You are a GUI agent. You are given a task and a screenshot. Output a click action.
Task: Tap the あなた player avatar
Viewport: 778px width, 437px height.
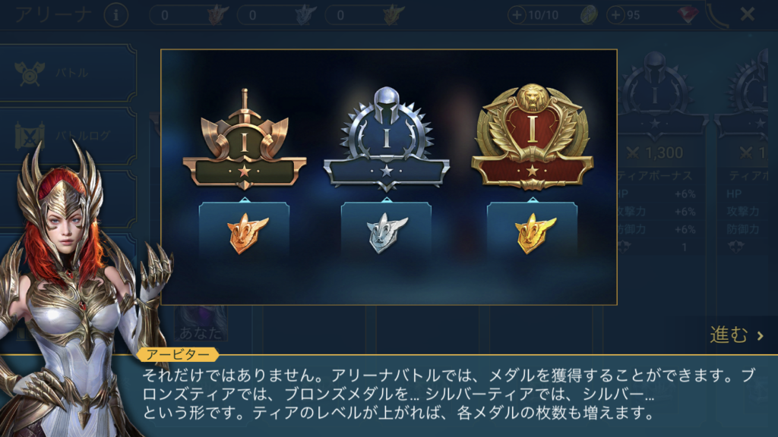(x=201, y=323)
